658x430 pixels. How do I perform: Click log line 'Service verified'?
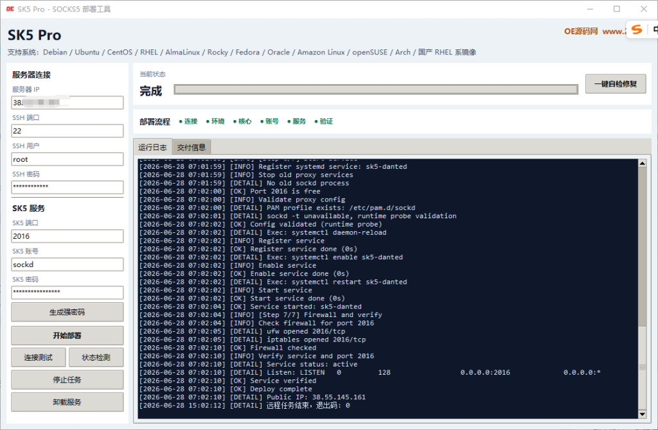[x=283, y=381]
